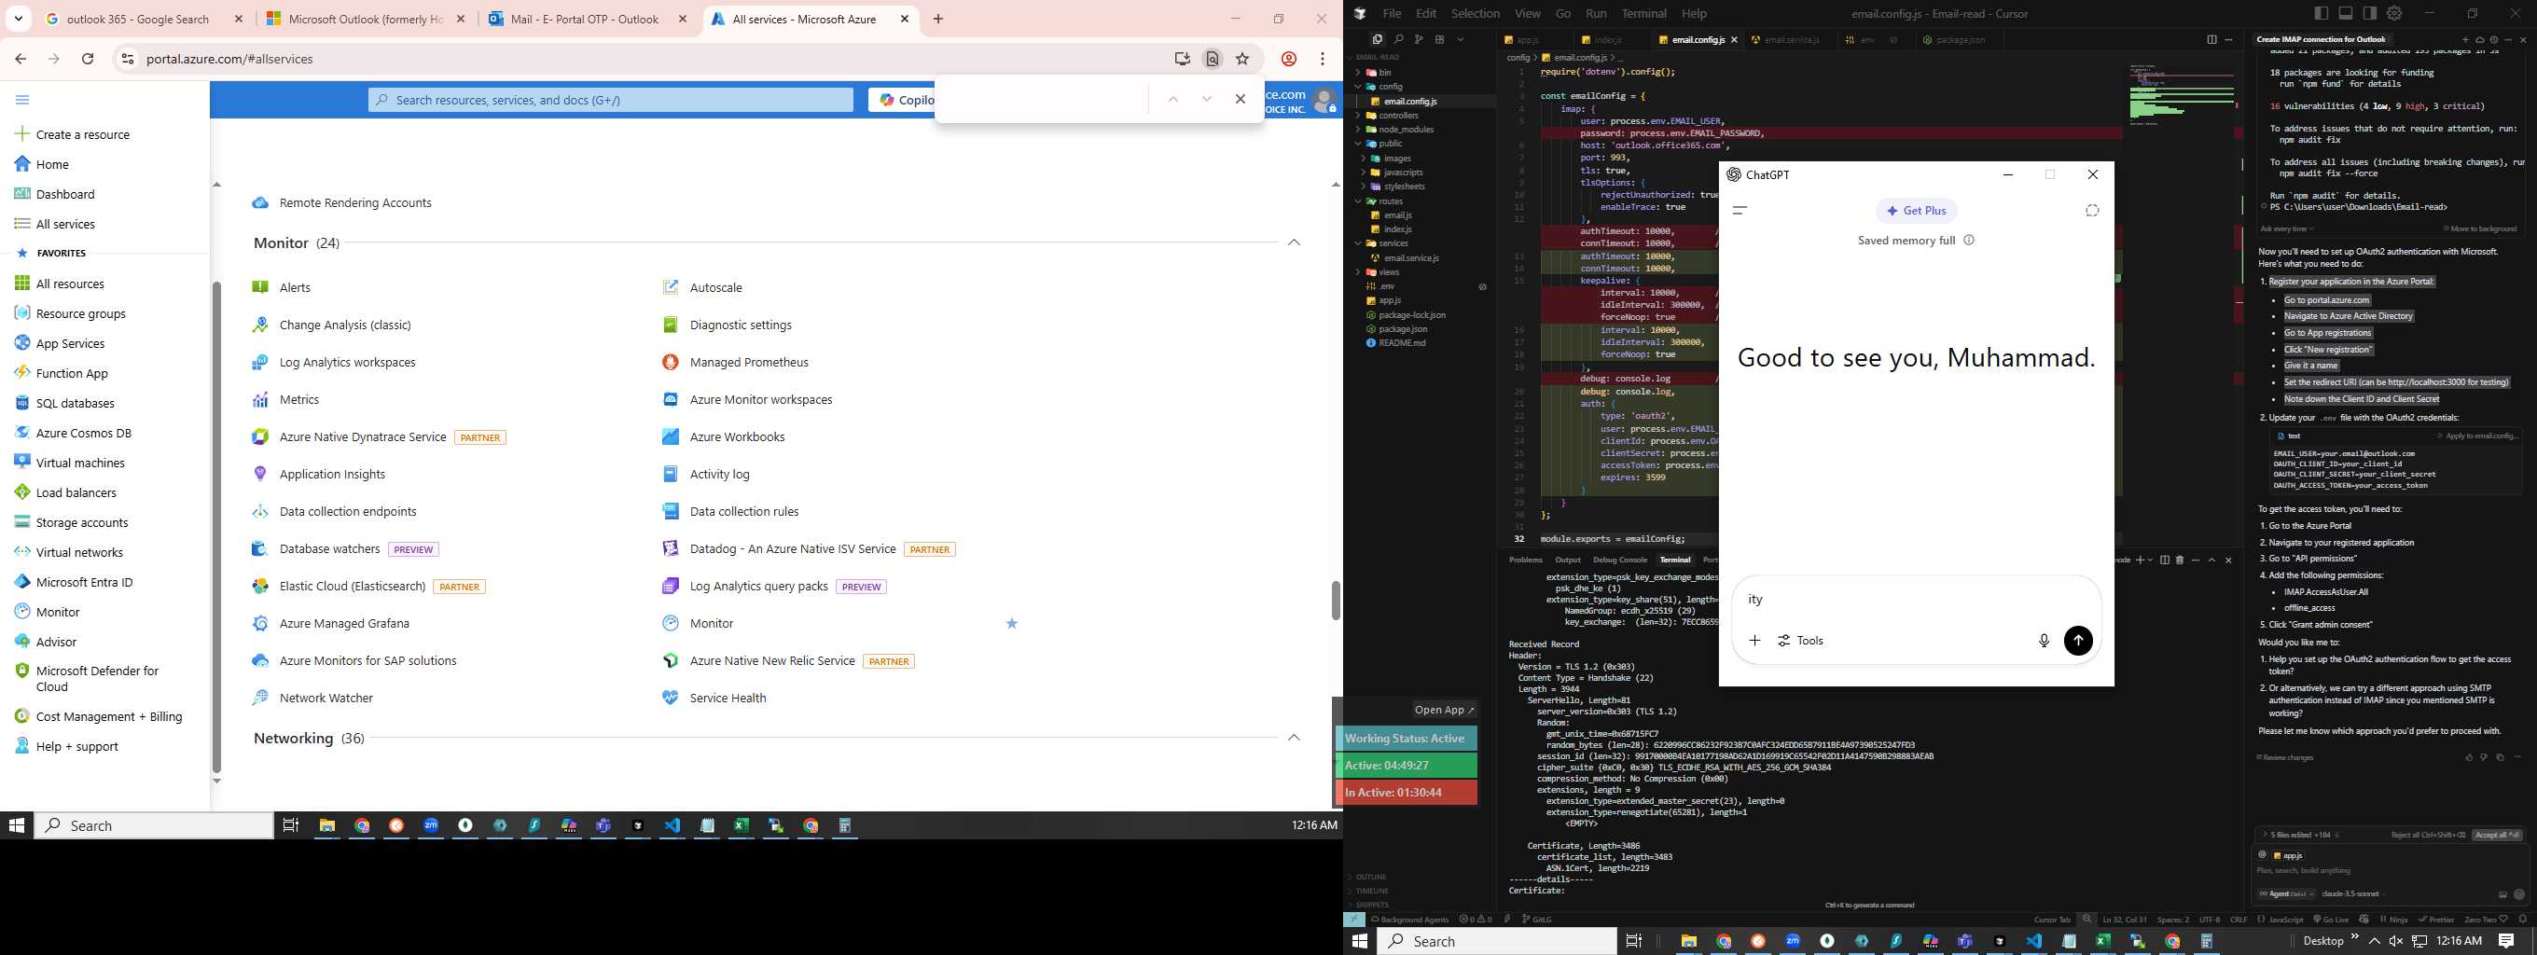Viewport: 2537px width, 955px height.
Task: Show hidden system tray icons
Action: point(2375,941)
